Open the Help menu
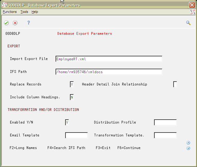Viewport: 197px width, 167px height. pyautogui.click(x=35, y=12)
